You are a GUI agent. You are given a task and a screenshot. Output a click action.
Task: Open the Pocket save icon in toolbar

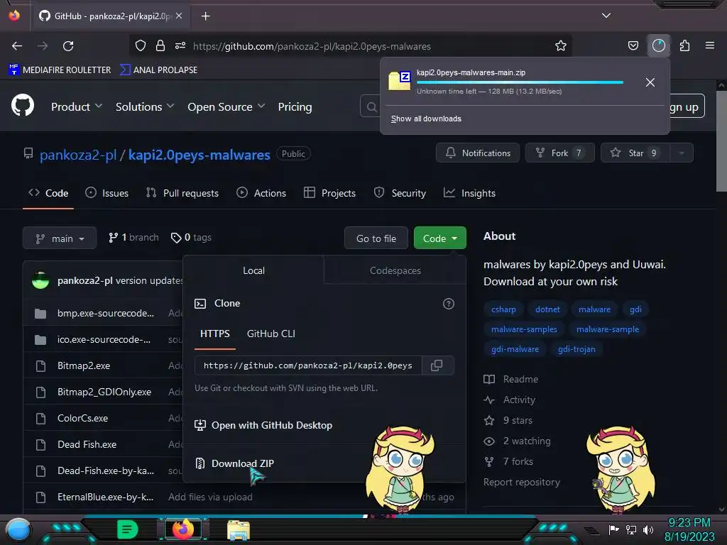point(633,45)
